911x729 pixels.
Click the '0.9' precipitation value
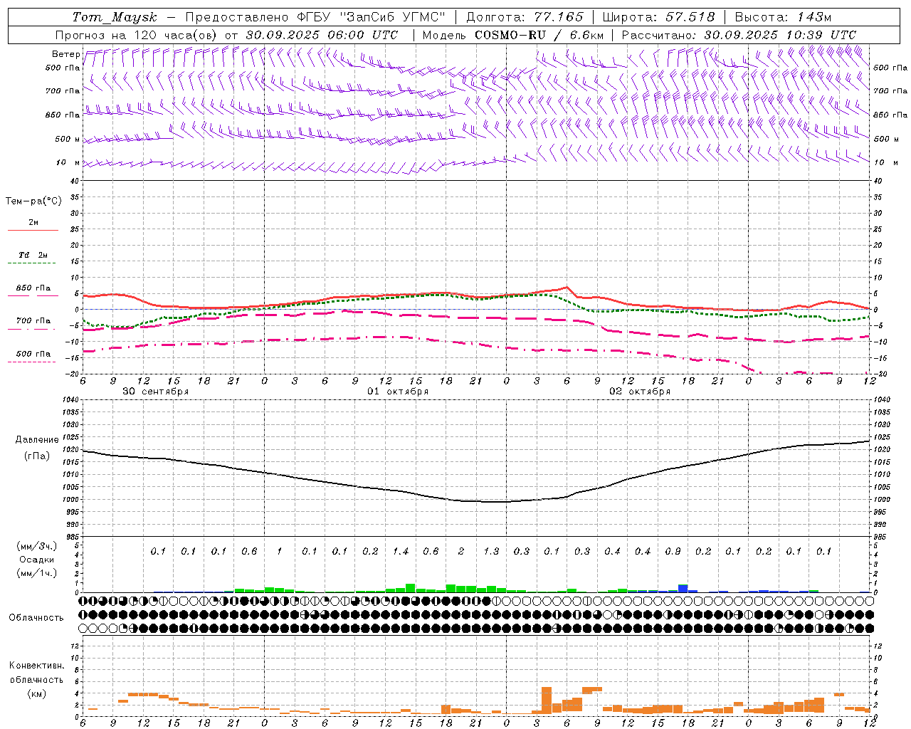click(x=673, y=551)
